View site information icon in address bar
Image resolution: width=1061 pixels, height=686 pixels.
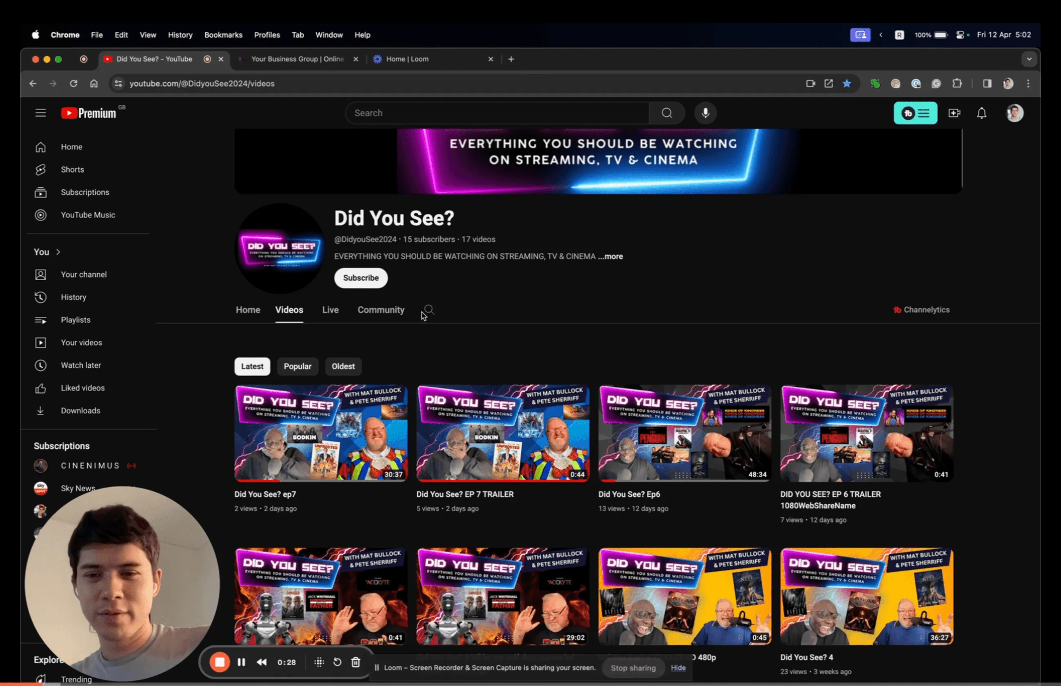pos(118,83)
